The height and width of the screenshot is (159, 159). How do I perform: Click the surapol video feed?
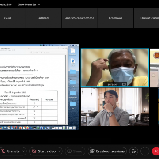(x=115, y=68)
